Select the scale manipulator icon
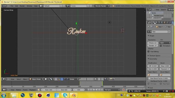The height and width of the screenshot is (98, 175). click(67, 79)
